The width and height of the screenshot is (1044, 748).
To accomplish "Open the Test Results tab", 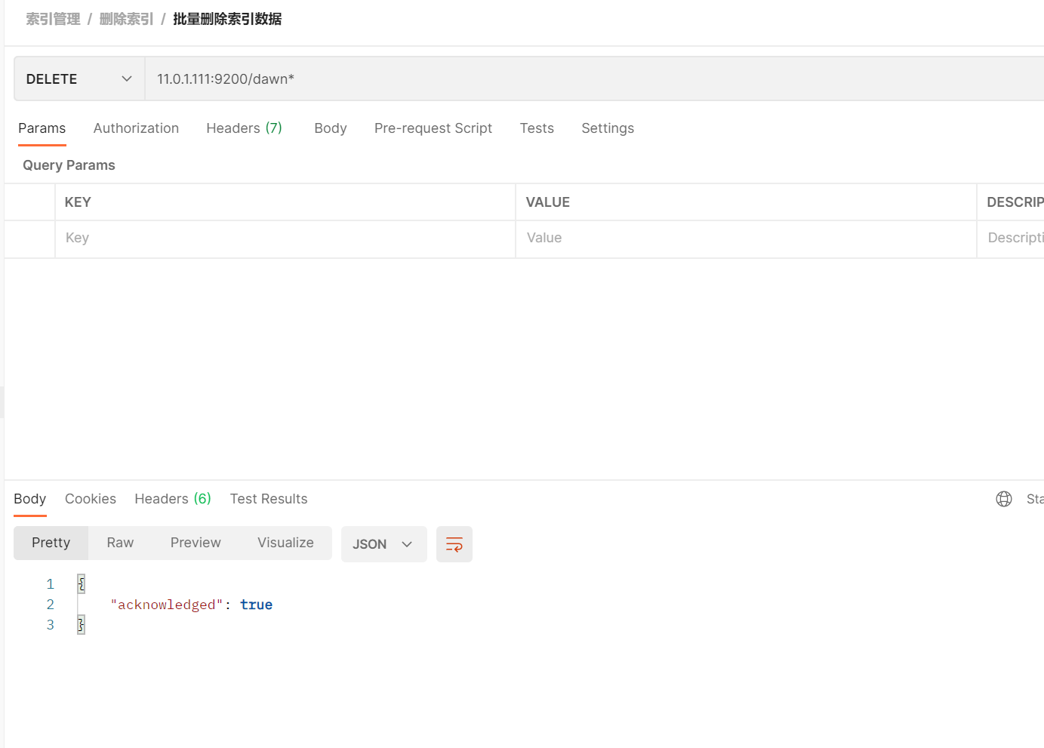I will click(269, 499).
